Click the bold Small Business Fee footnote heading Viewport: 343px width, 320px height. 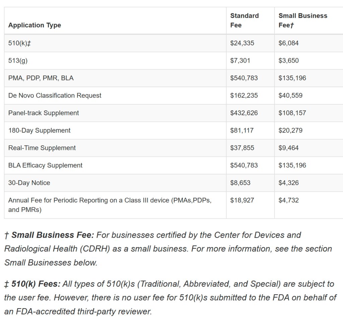[x=53, y=235]
